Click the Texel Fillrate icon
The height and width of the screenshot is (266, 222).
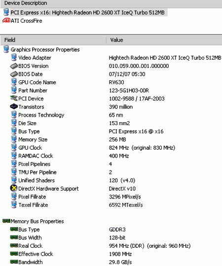14,205
